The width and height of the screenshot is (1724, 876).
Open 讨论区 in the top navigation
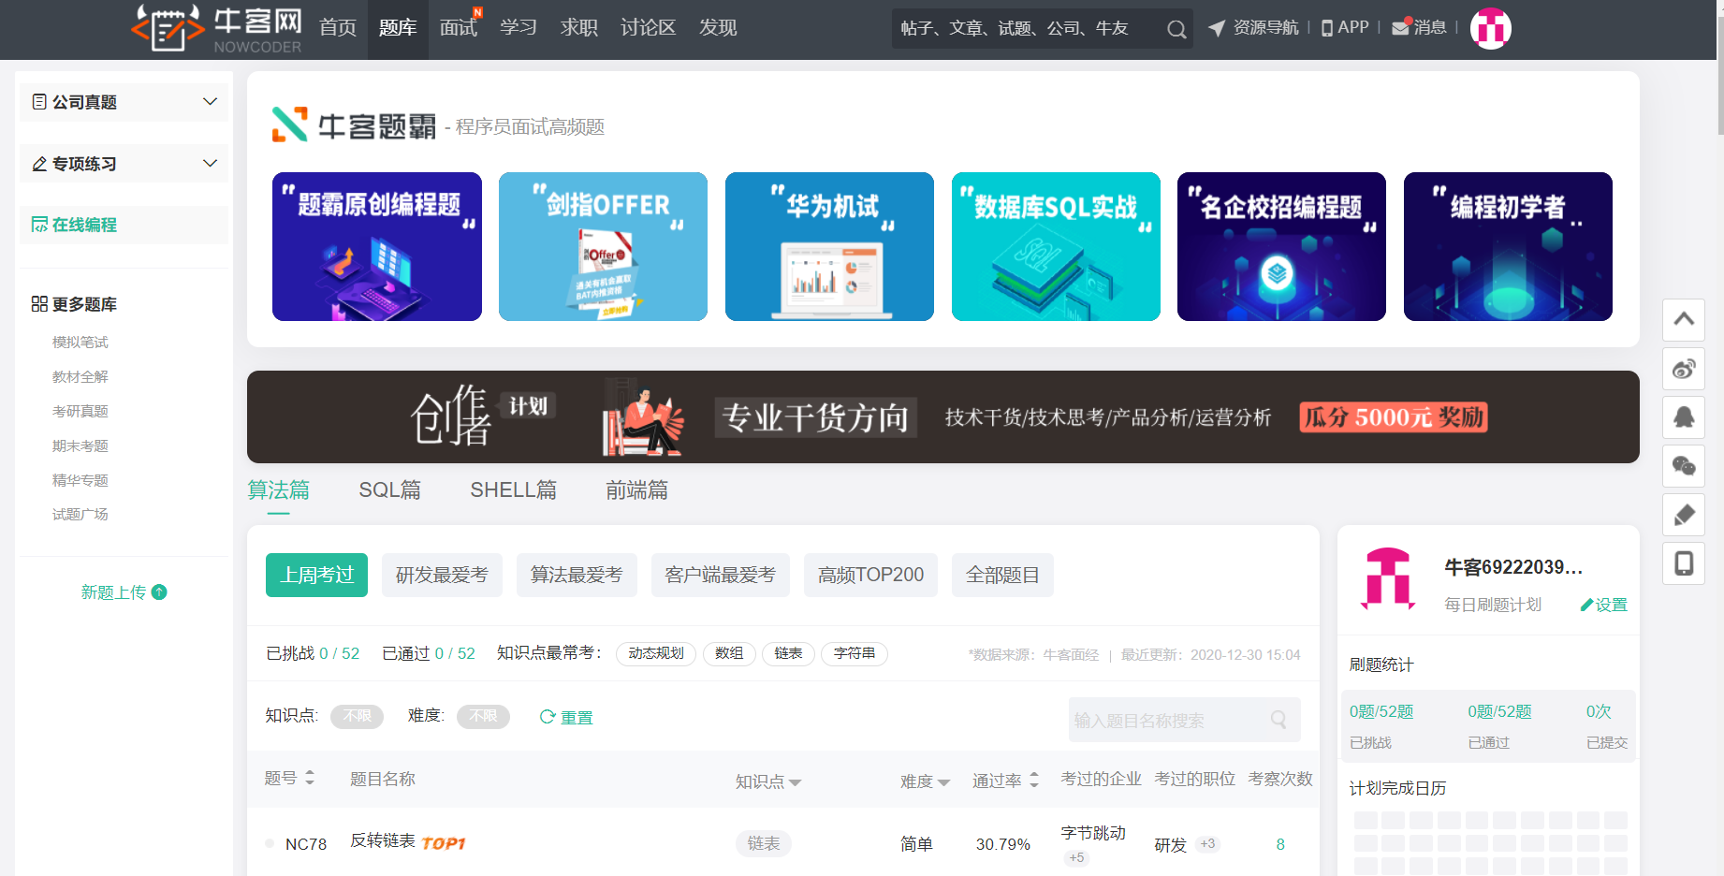click(648, 28)
